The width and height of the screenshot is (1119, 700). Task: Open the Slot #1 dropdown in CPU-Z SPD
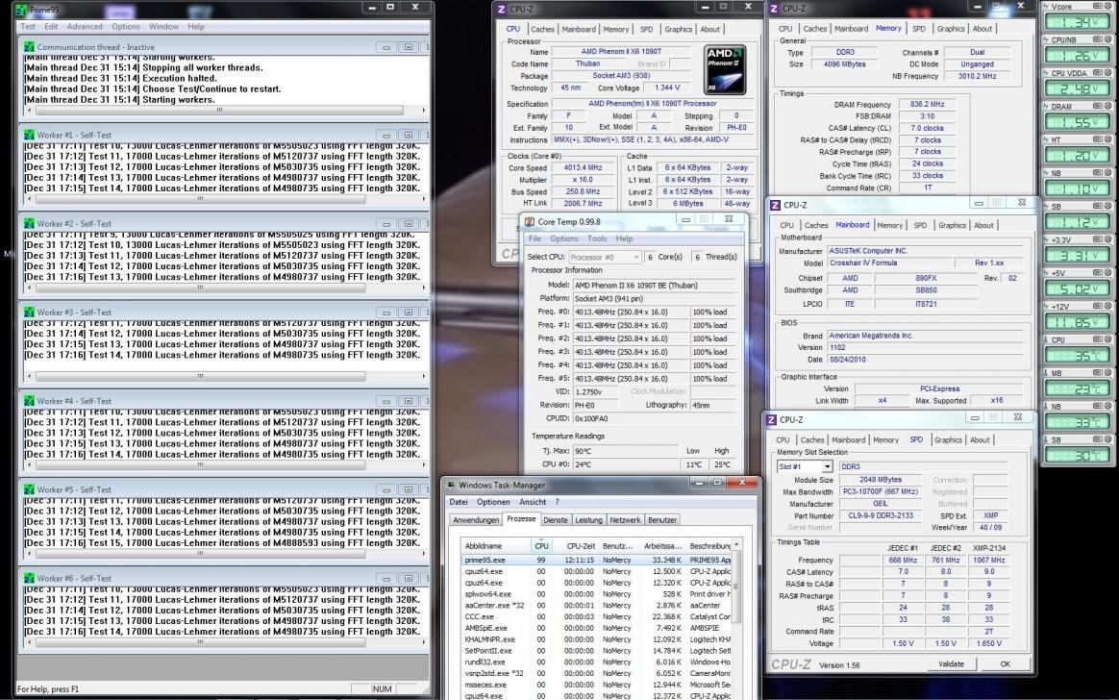pos(805,466)
